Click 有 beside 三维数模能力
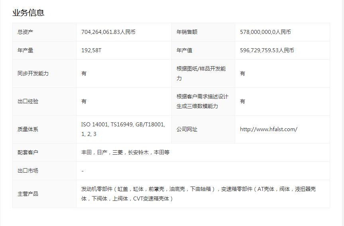 pos(242,101)
